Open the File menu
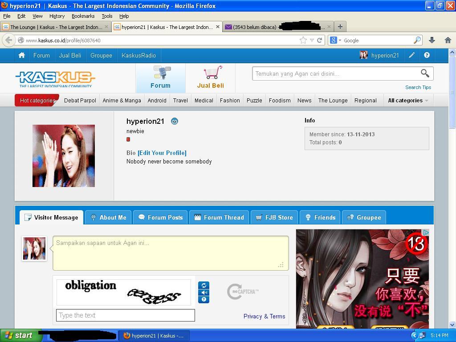The image size is (456, 342). [7, 16]
